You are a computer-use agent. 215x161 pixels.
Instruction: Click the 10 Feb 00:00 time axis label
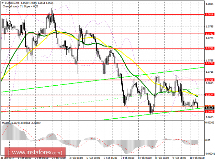[197, 158]
